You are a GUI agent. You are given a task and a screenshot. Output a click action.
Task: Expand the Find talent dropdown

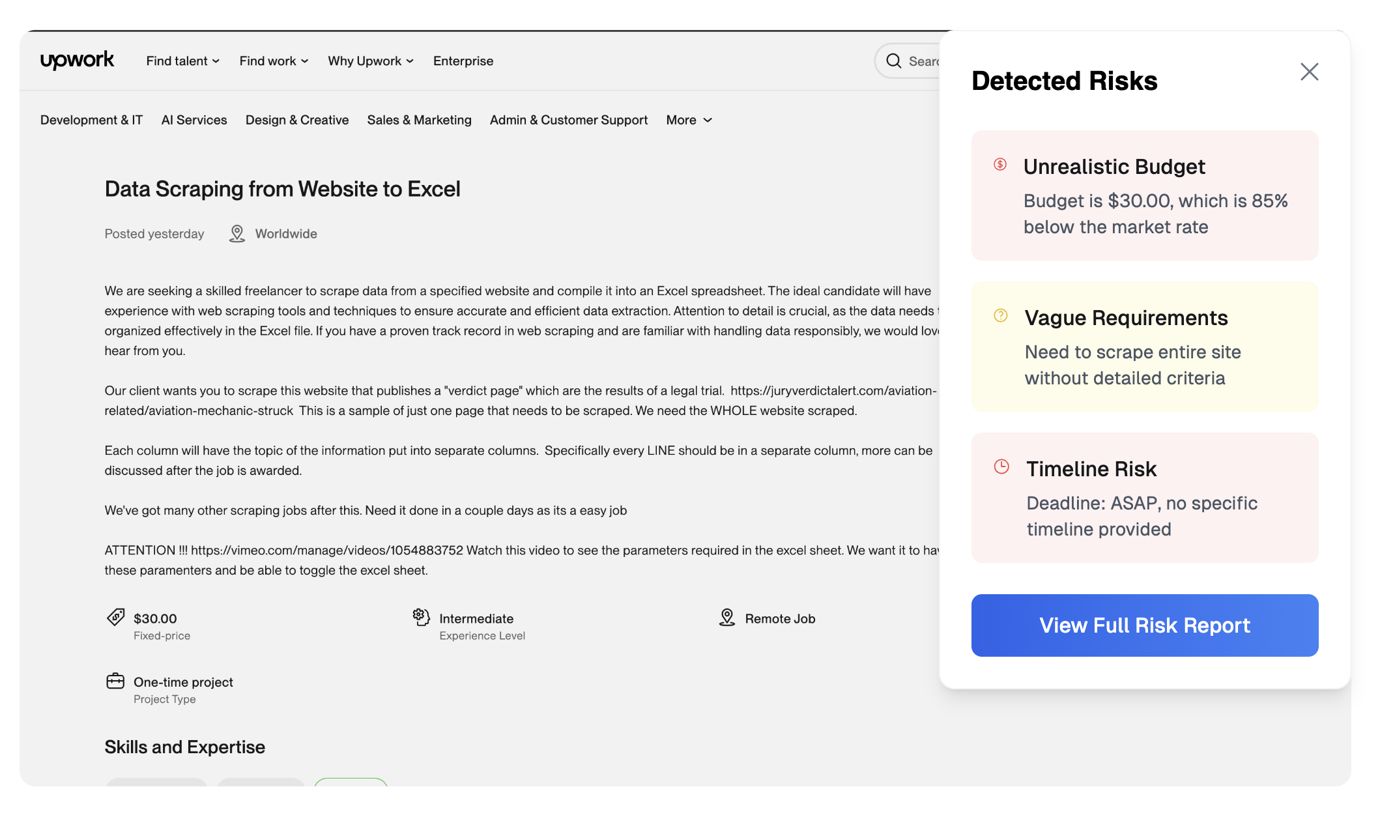183,61
